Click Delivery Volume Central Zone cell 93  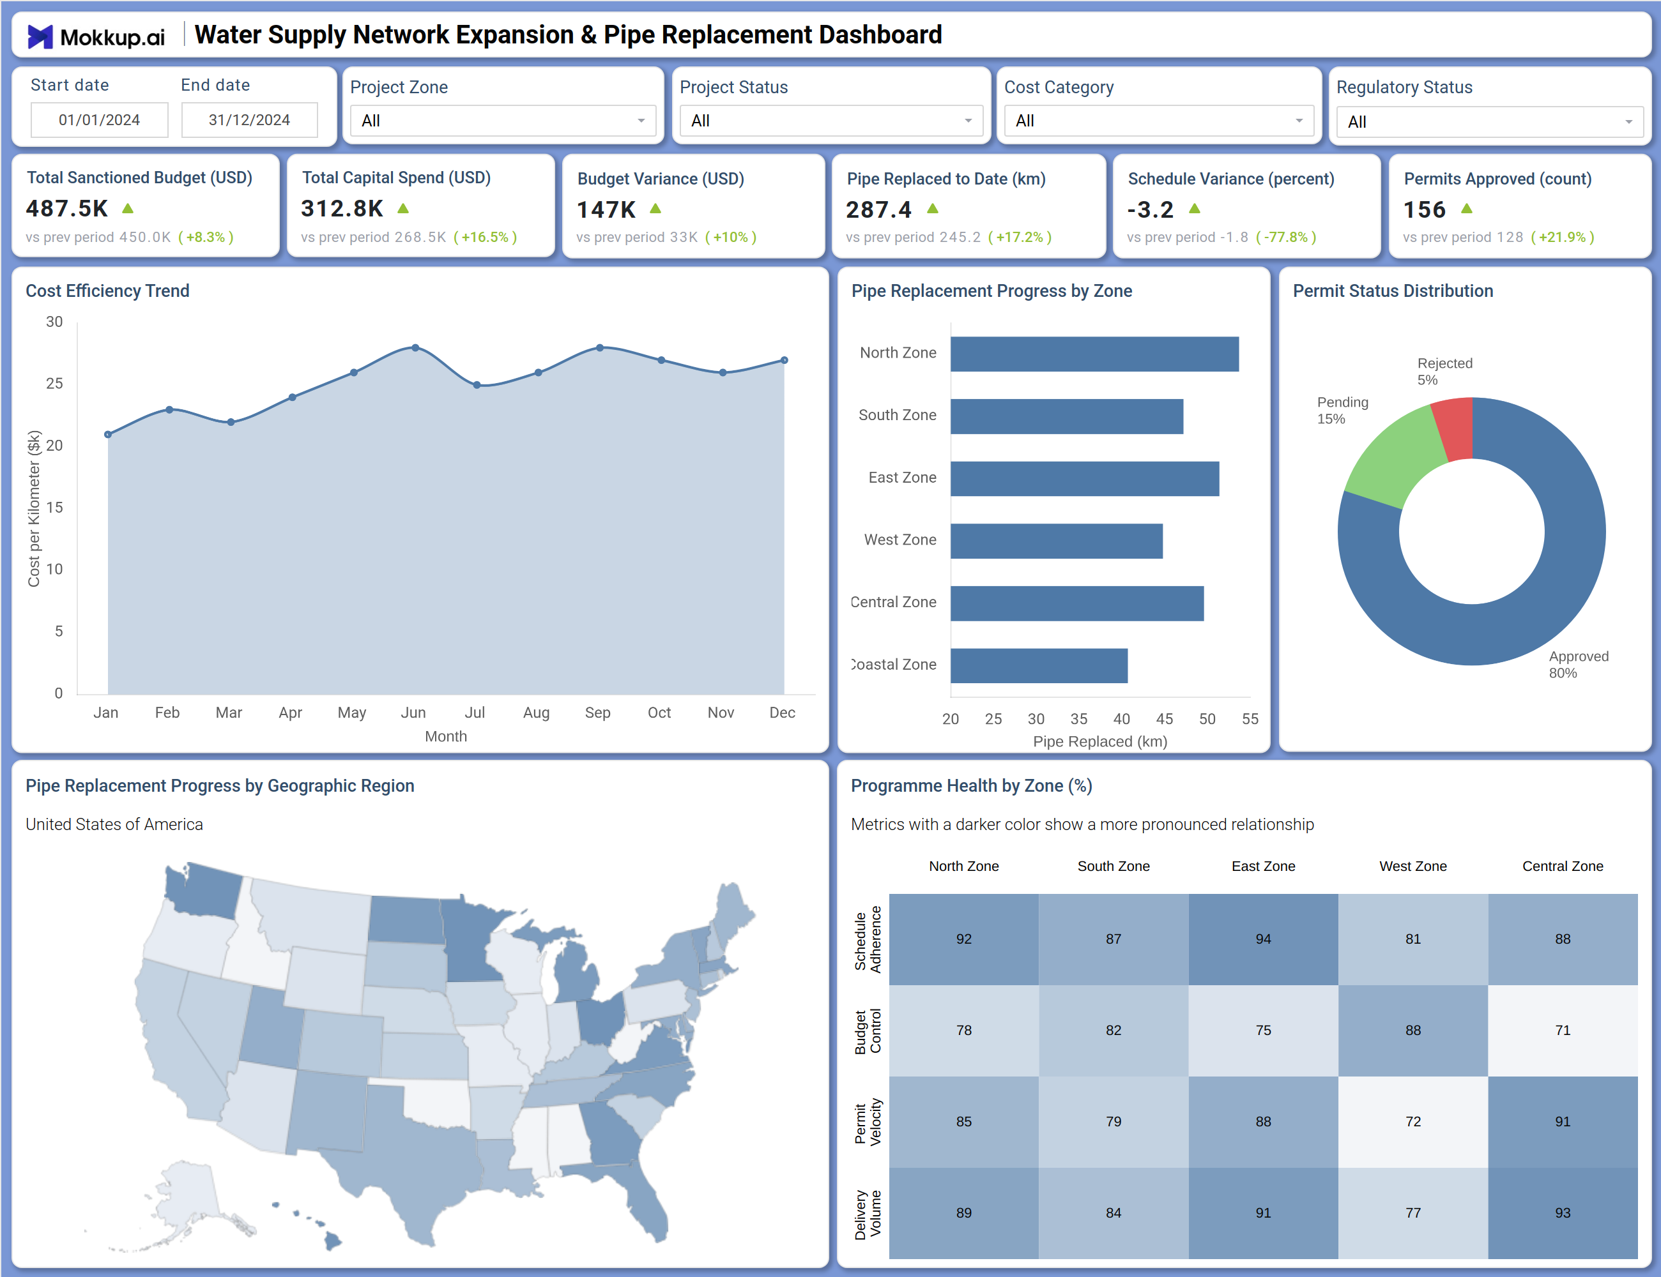tap(1563, 1213)
